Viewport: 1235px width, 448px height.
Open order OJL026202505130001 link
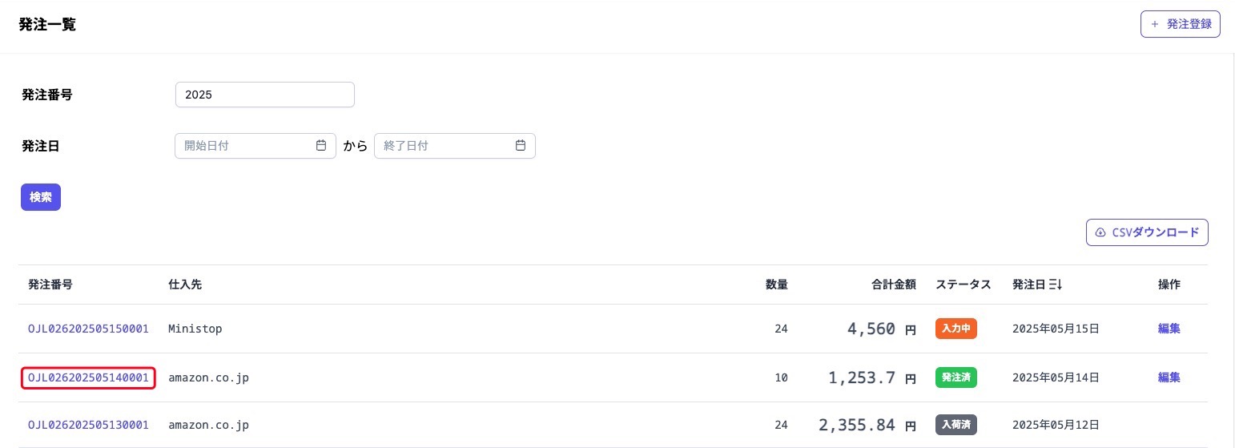88,425
